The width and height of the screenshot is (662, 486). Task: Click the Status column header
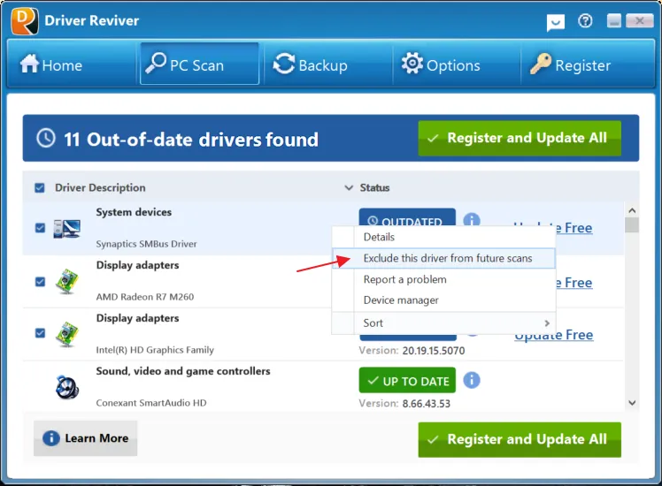[374, 187]
